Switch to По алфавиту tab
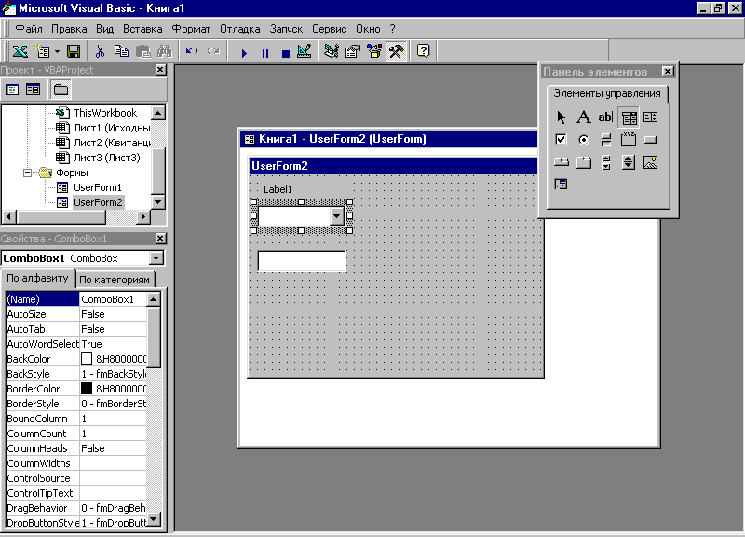The width and height of the screenshot is (745, 537). coord(37,278)
